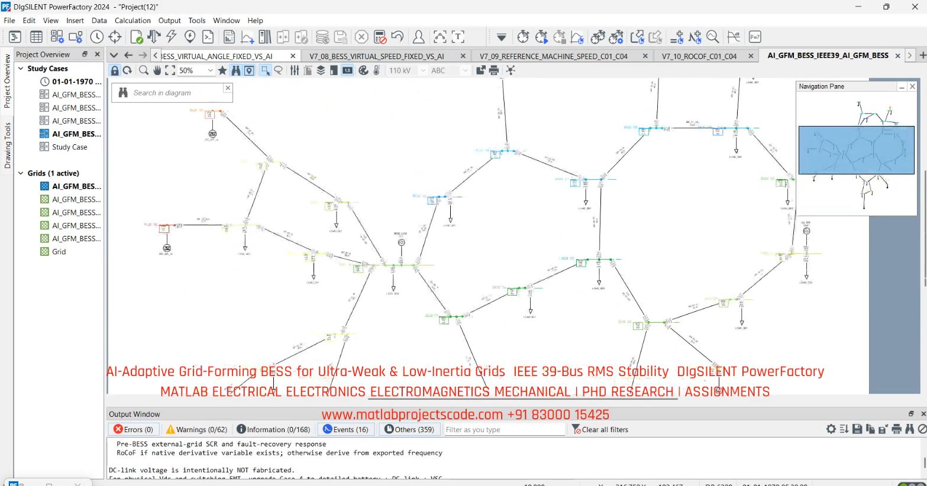
Task: Click the Rebuild diagram refresh icon
Action: [127, 70]
